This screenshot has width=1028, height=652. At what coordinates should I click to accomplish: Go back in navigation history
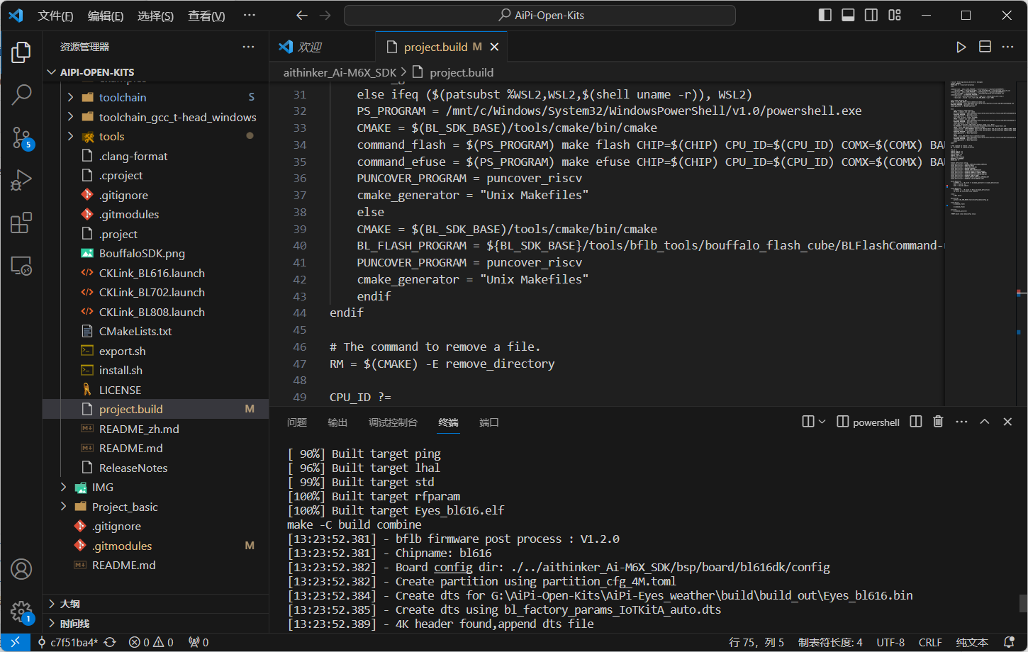tap(302, 16)
